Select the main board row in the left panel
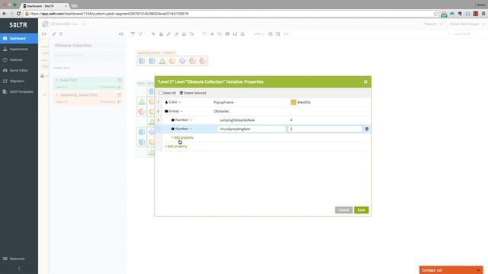The width and height of the screenshot is (488, 274). pos(88,83)
